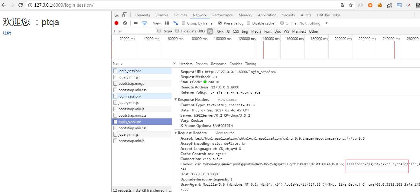420x192 pixels.
Task: Filter requests by Doc type
Action: click(x=278, y=31)
